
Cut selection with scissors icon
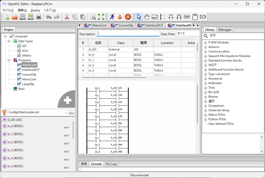coord(67,17)
